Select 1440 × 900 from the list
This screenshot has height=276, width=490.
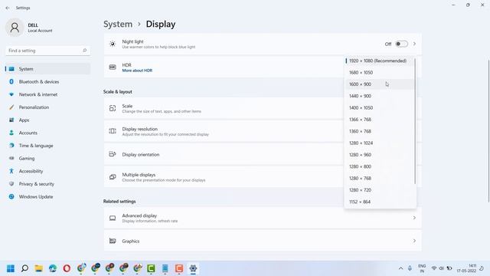[x=380, y=96]
